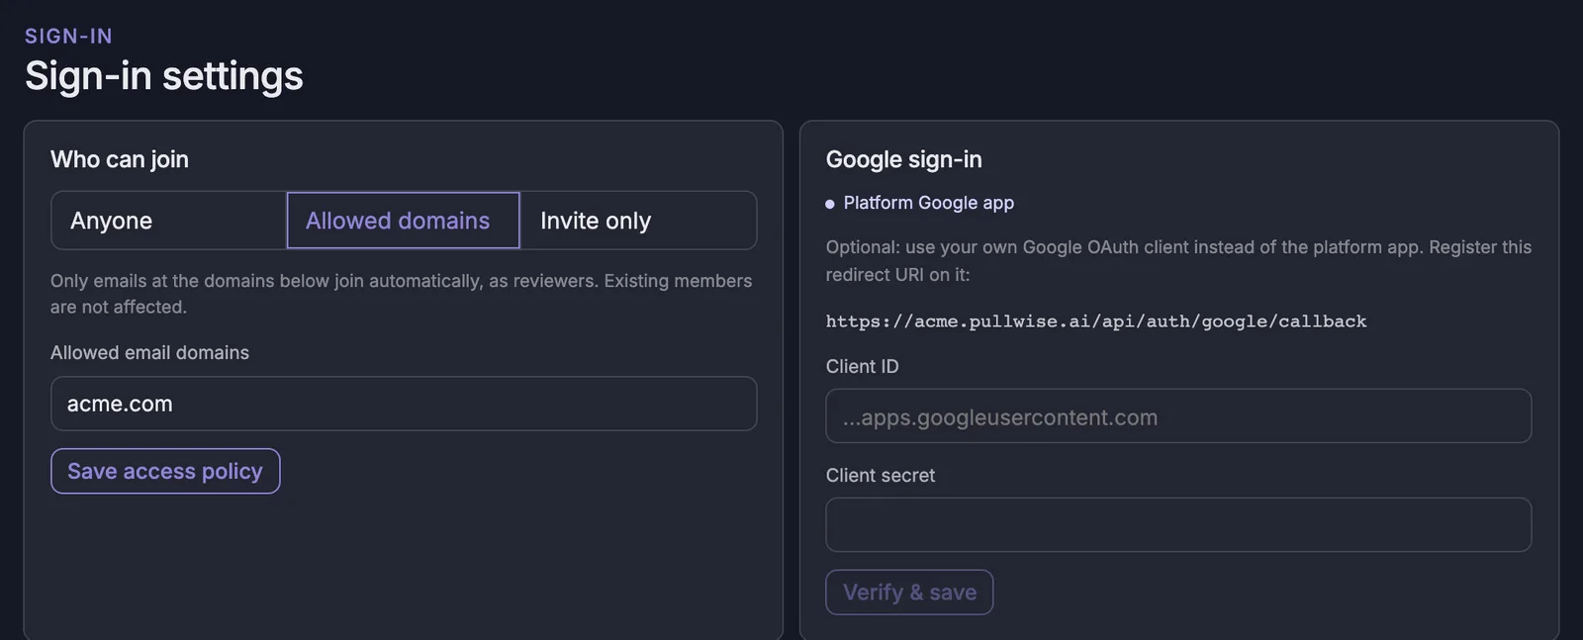Select the Anyone join option
This screenshot has height=640, width=1583.
(x=169, y=221)
